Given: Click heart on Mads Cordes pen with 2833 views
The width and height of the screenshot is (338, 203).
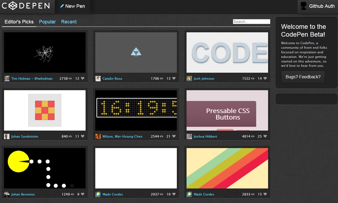Looking at the screenshot, I should [265, 194].
